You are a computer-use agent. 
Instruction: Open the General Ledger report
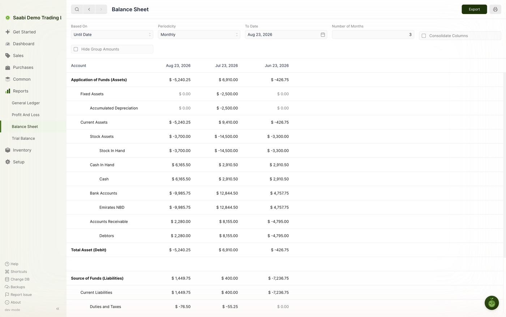[x=26, y=103]
